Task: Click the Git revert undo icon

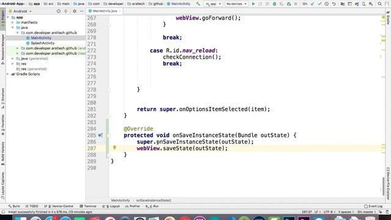Action: (334, 4)
